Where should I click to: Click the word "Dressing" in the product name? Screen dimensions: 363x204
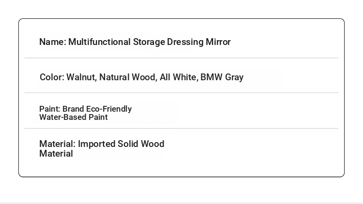point(185,42)
